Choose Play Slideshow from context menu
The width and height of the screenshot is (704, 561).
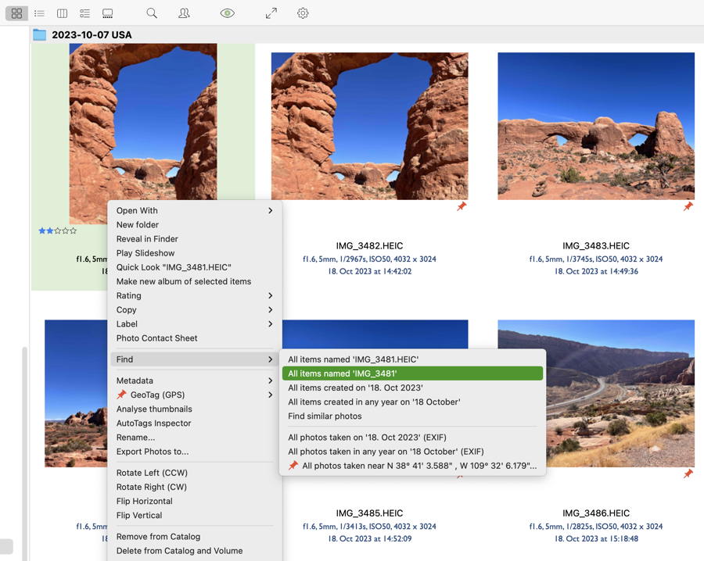[145, 253]
